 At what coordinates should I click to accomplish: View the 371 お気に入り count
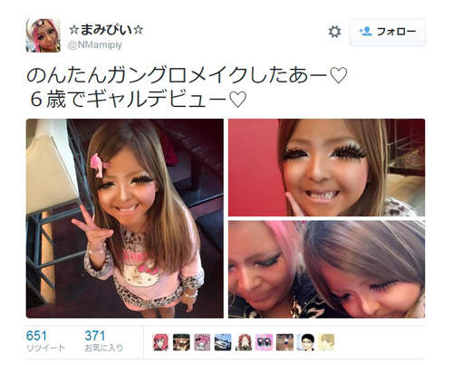coord(103,341)
